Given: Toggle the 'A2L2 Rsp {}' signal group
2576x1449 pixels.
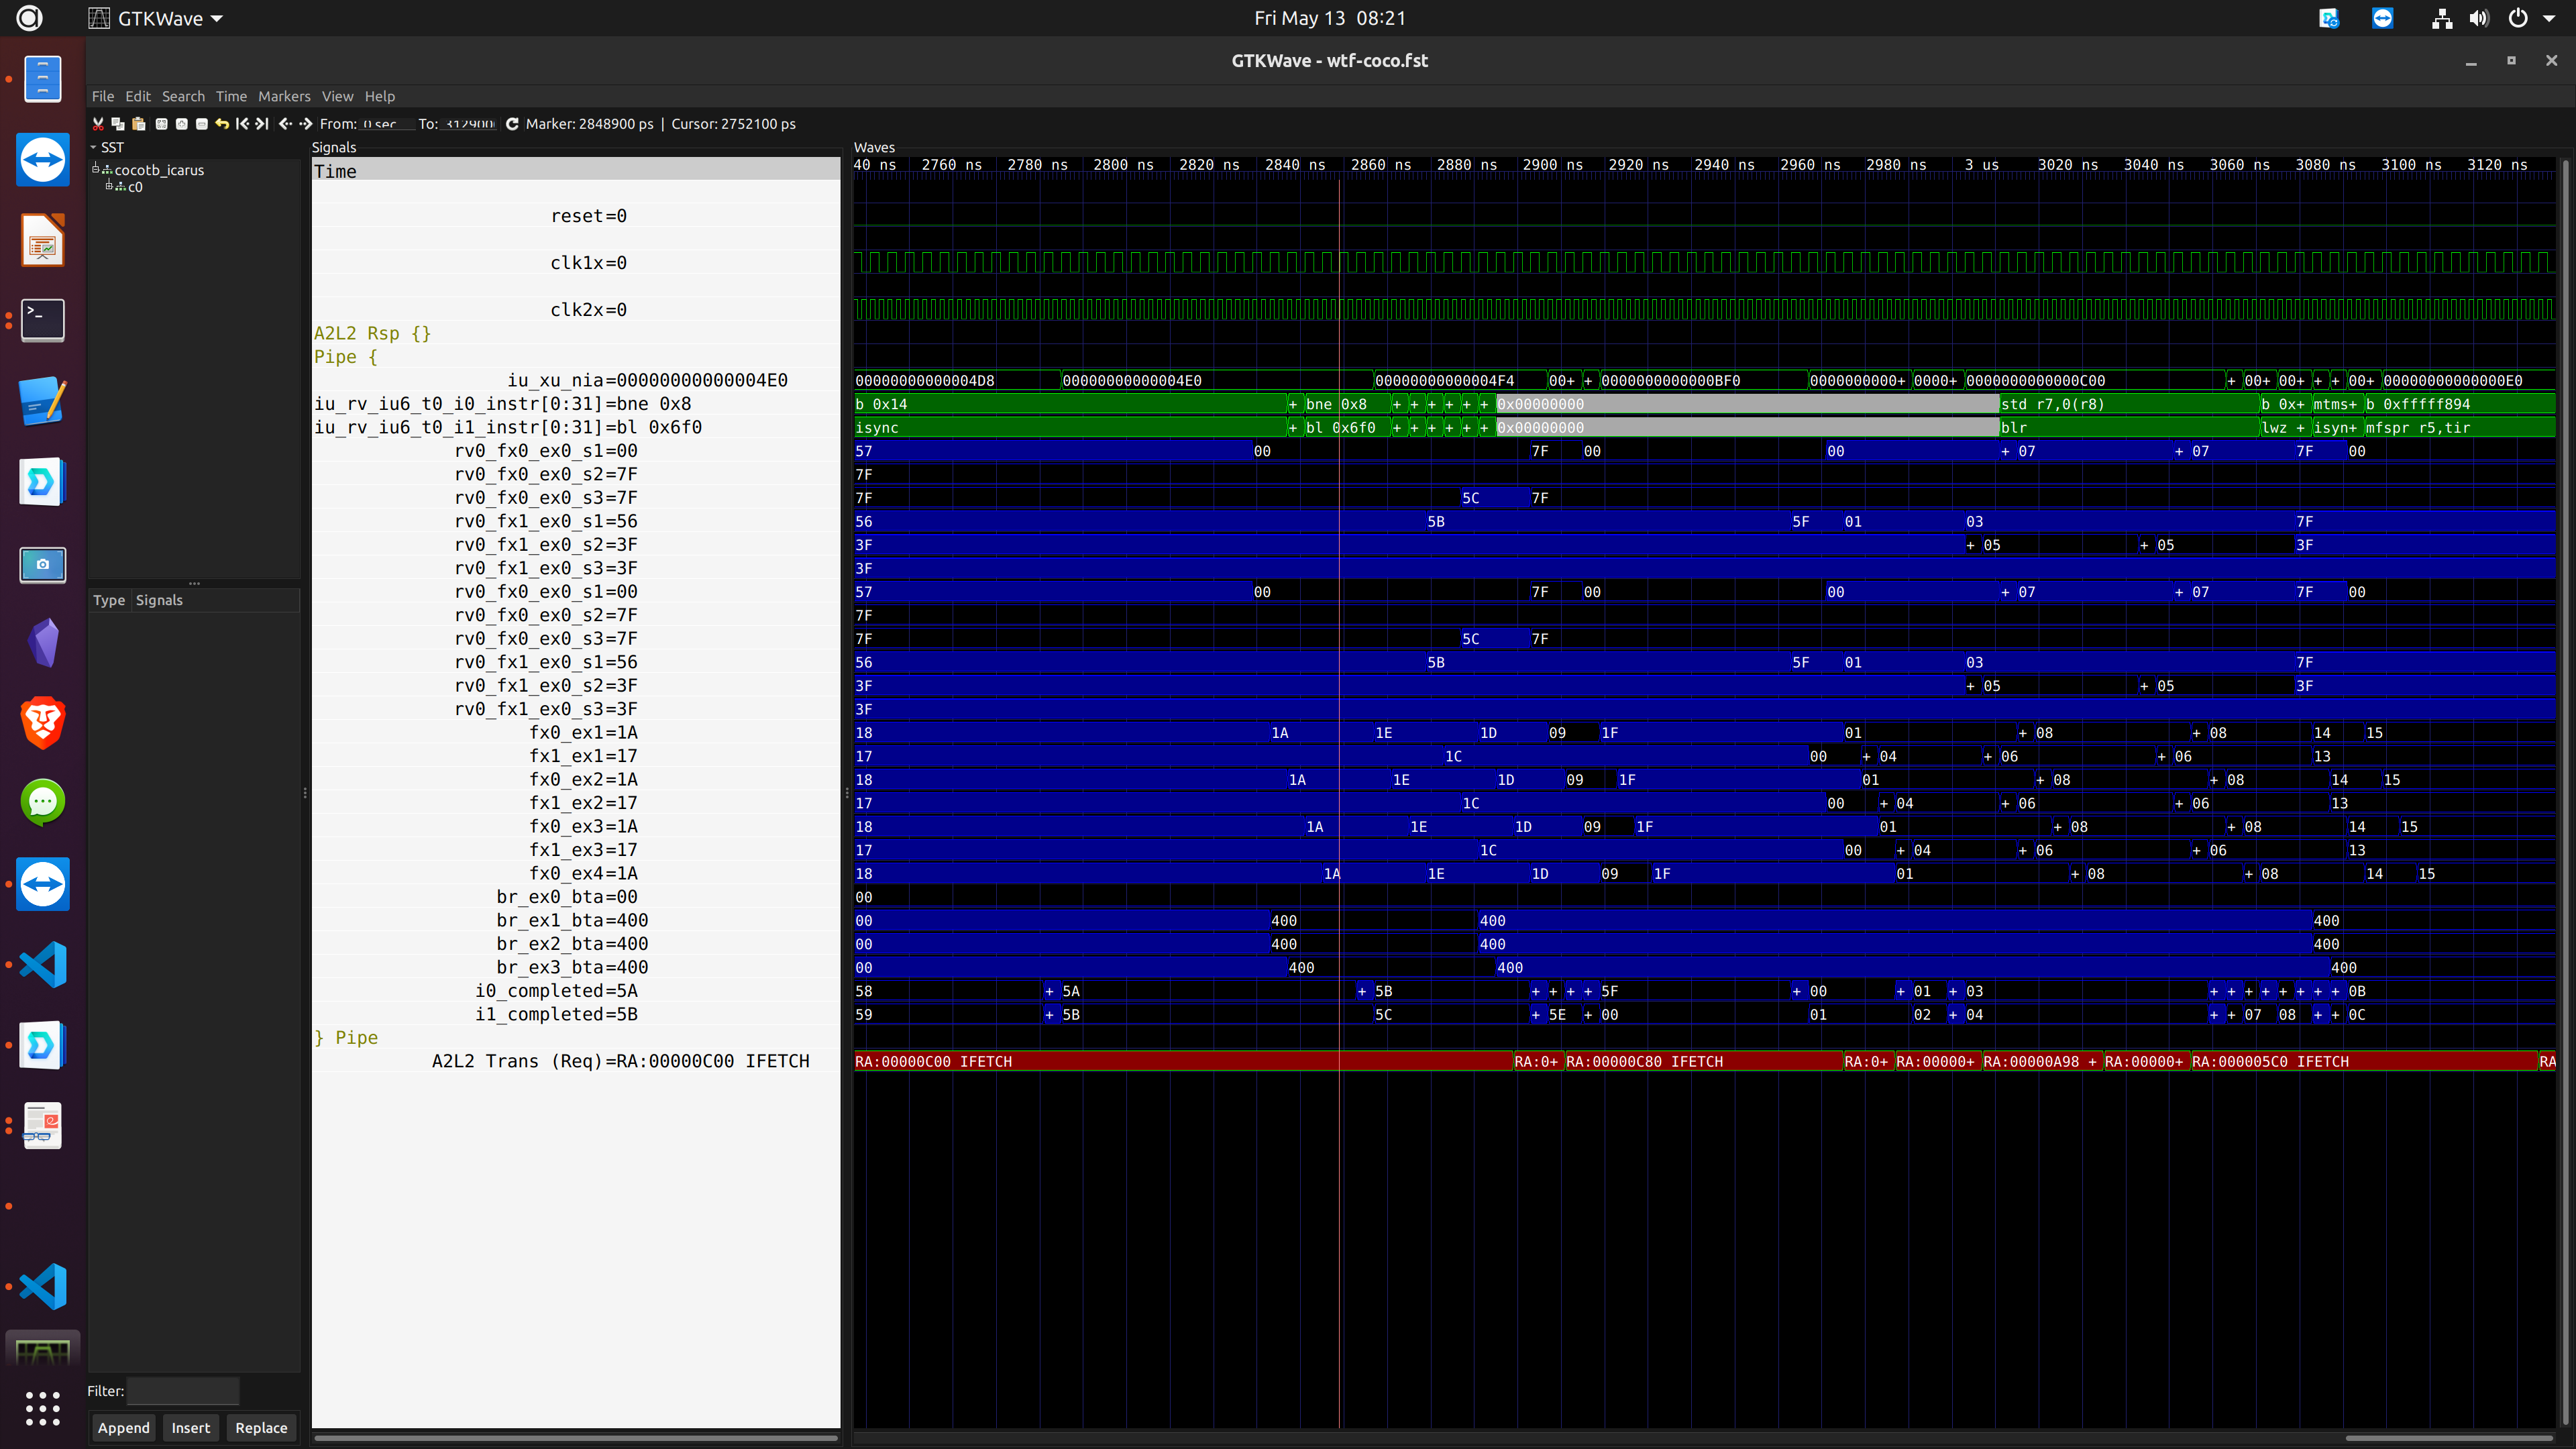Looking at the screenshot, I should pos(372,333).
